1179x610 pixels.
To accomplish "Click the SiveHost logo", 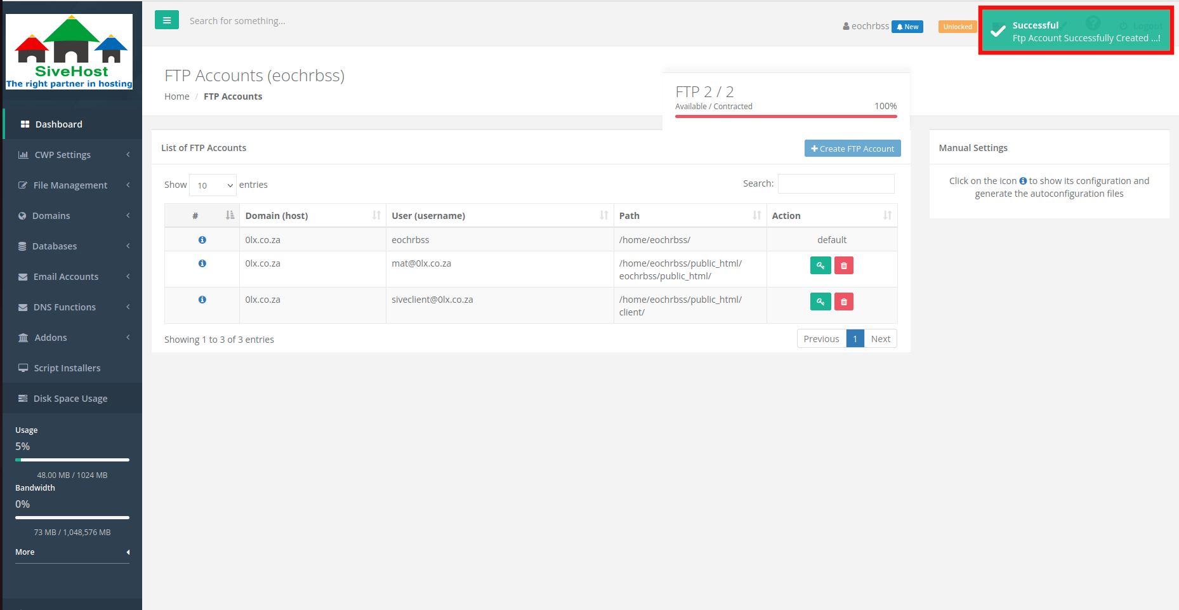I will 69,51.
